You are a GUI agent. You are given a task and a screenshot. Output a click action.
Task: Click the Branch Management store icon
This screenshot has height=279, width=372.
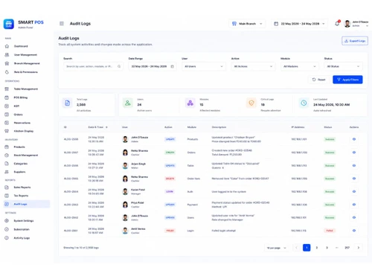(7, 63)
